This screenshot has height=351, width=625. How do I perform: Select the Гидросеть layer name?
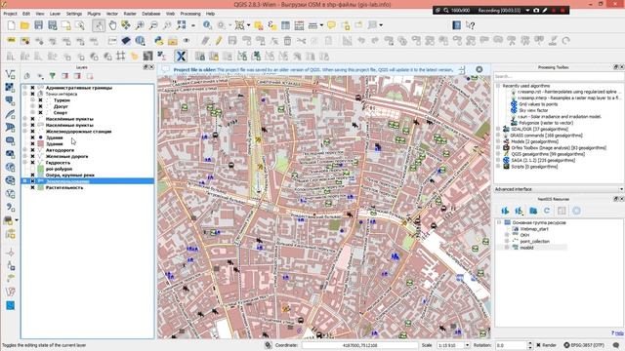(x=58, y=163)
